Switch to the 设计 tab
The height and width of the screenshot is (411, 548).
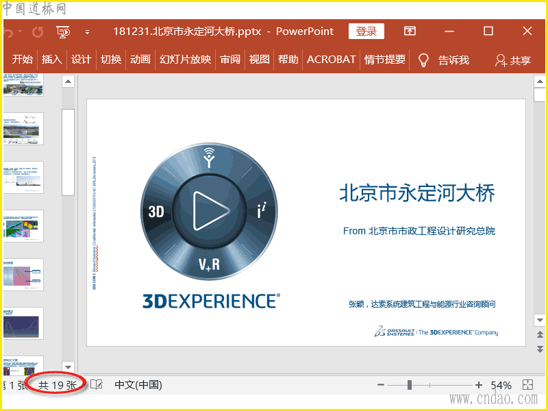[81, 60]
